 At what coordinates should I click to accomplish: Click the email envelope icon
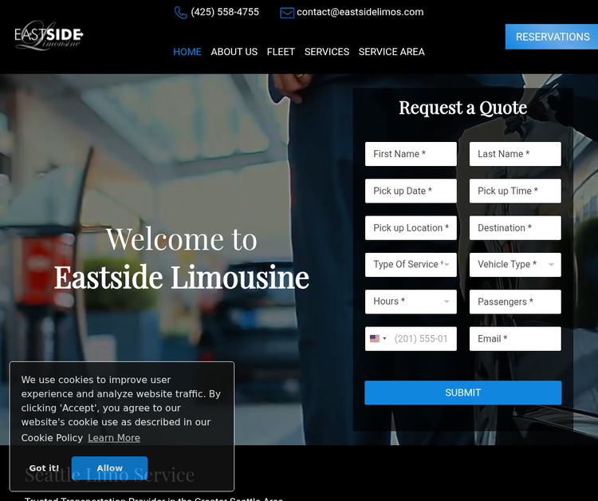(x=287, y=13)
